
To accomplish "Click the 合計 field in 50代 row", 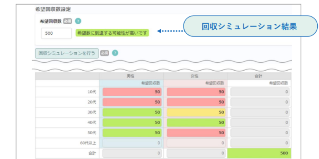I will coord(260,133).
